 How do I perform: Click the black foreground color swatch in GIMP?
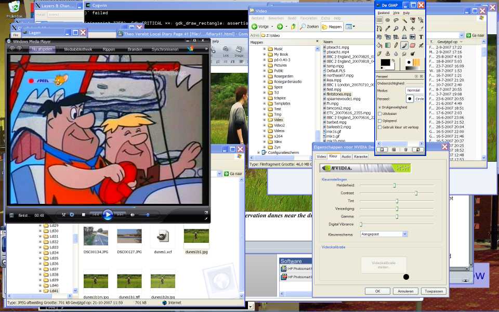[385, 62]
